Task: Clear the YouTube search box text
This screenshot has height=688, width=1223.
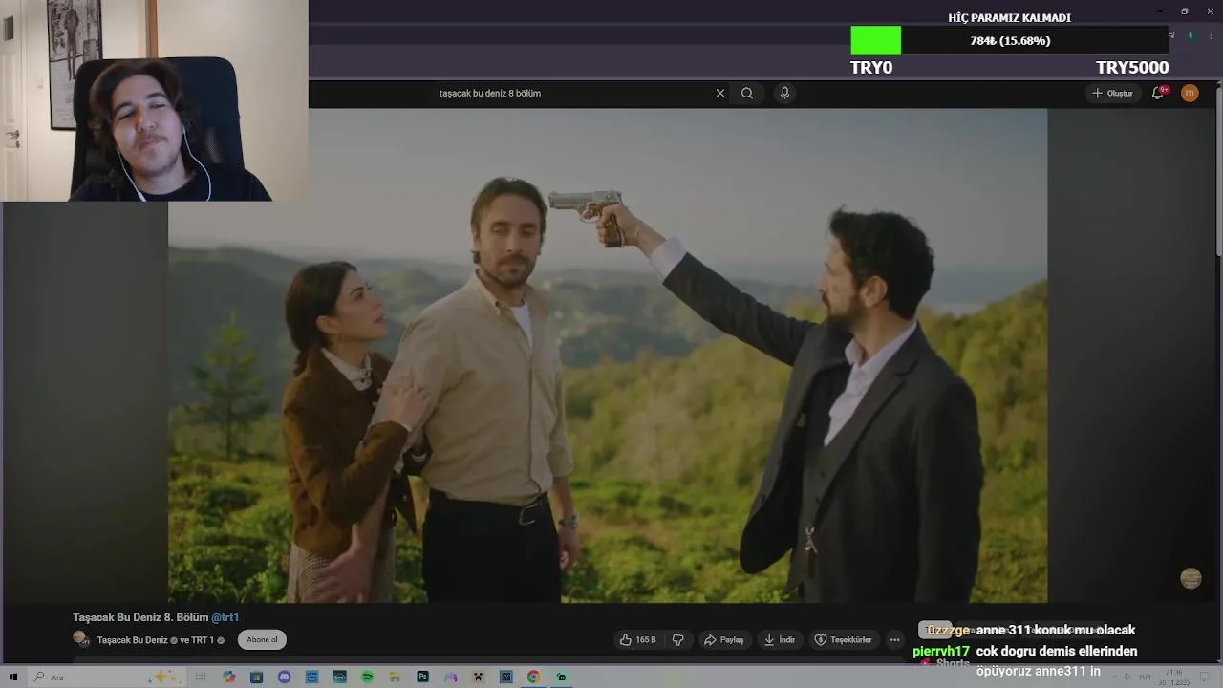Action: [x=720, y=93]
